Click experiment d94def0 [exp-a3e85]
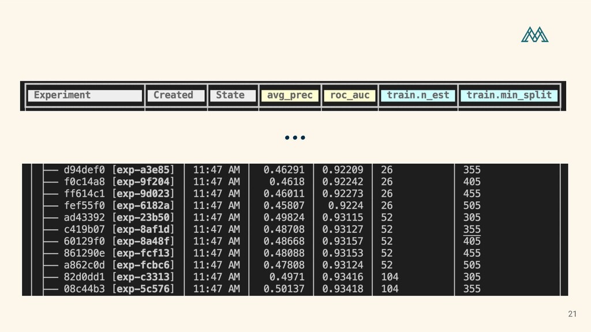This screenshot has width=591, height=332. (119, 170)
